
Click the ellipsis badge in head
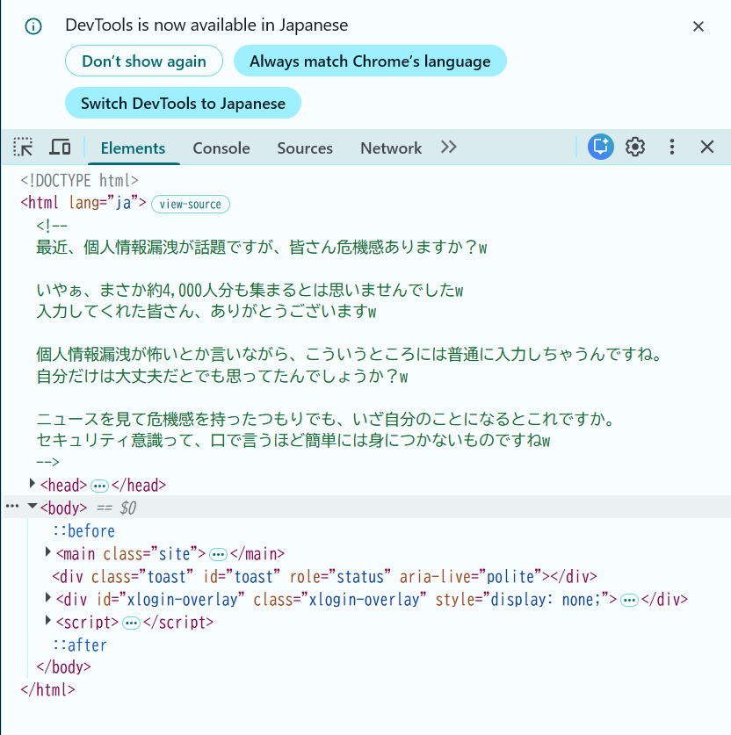pyautogui.click(x=99, y=486)
